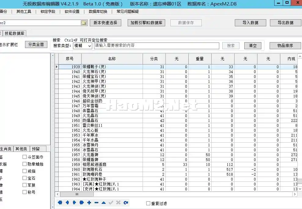This screenshot has height=209, width=302.
Task: Select the 超级金创药 cell
Action: point(112,101)
